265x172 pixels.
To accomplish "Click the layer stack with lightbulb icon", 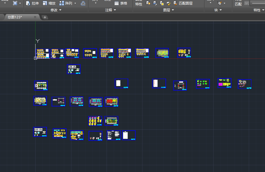I will 148,3.
